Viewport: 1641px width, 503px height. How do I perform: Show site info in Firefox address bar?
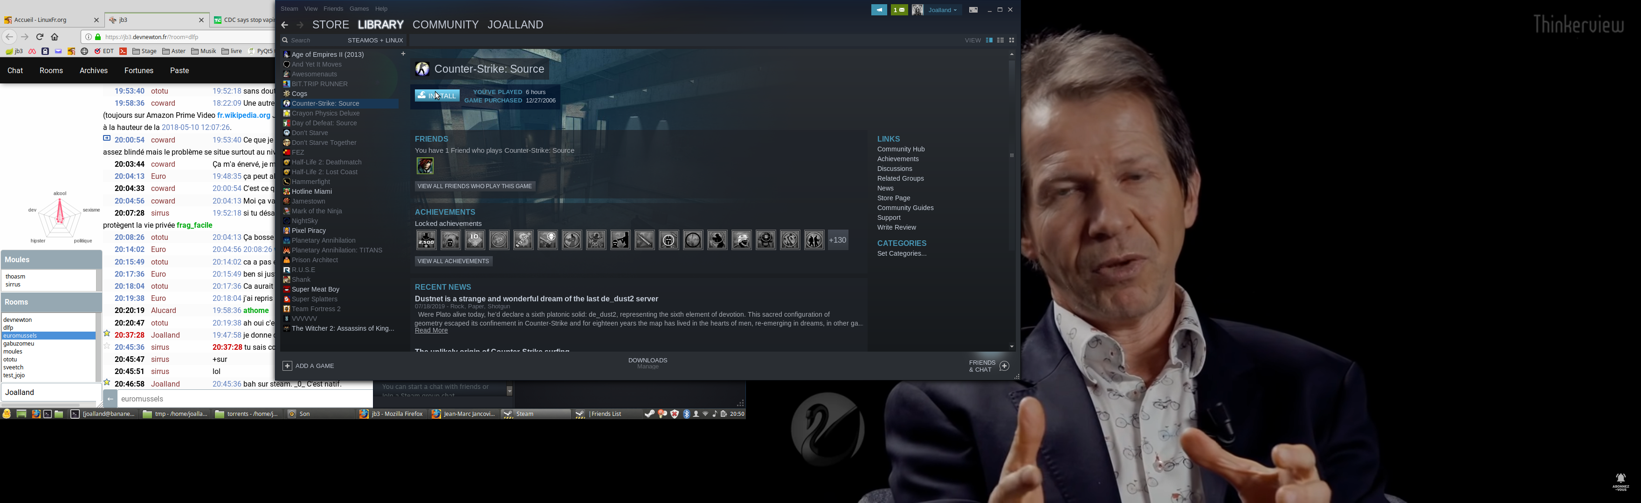[x=89, y=37]
